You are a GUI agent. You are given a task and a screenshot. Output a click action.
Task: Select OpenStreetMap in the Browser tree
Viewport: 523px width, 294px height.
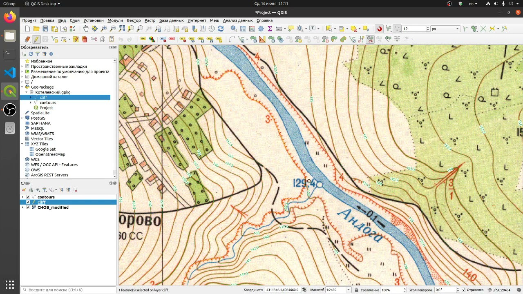tap(50, 154)
